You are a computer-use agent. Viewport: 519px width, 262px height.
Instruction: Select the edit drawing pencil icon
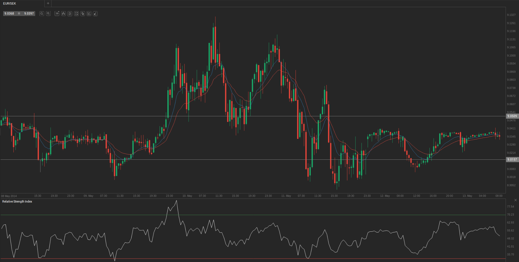coord(89,14)
